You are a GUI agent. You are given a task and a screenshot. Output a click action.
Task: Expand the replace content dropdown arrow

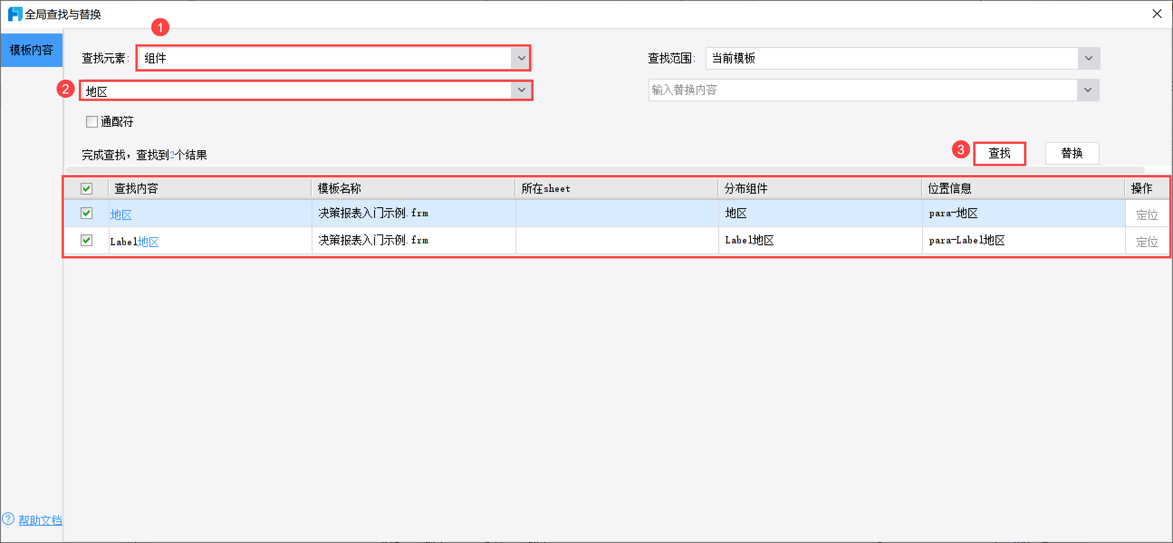[1087, 90]
